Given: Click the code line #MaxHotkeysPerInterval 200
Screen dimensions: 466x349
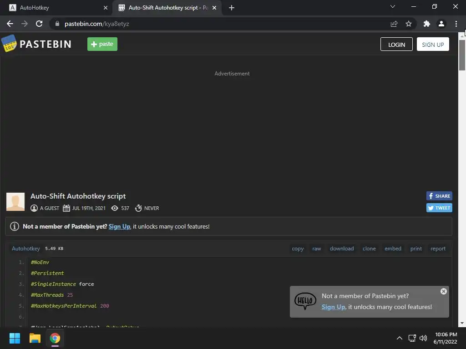Looking at the screenshot, I should 70,306.
